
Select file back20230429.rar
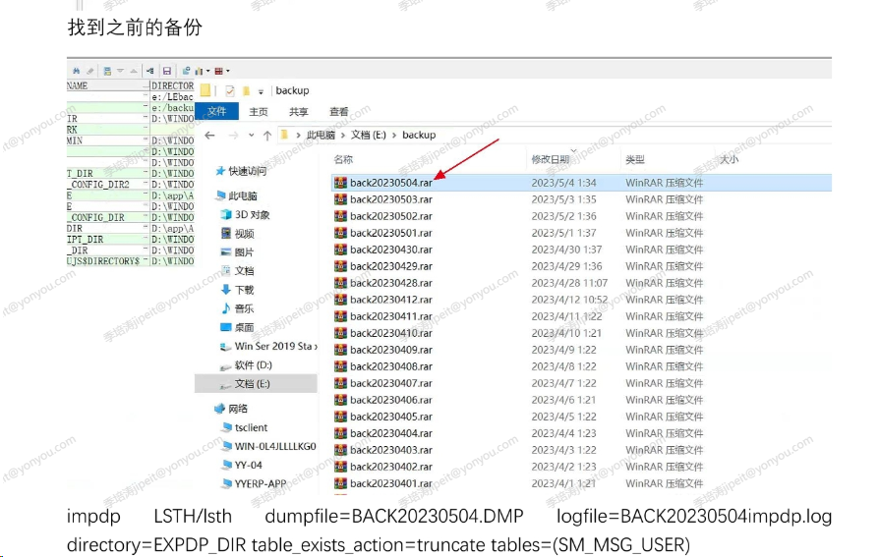point(391,266)
